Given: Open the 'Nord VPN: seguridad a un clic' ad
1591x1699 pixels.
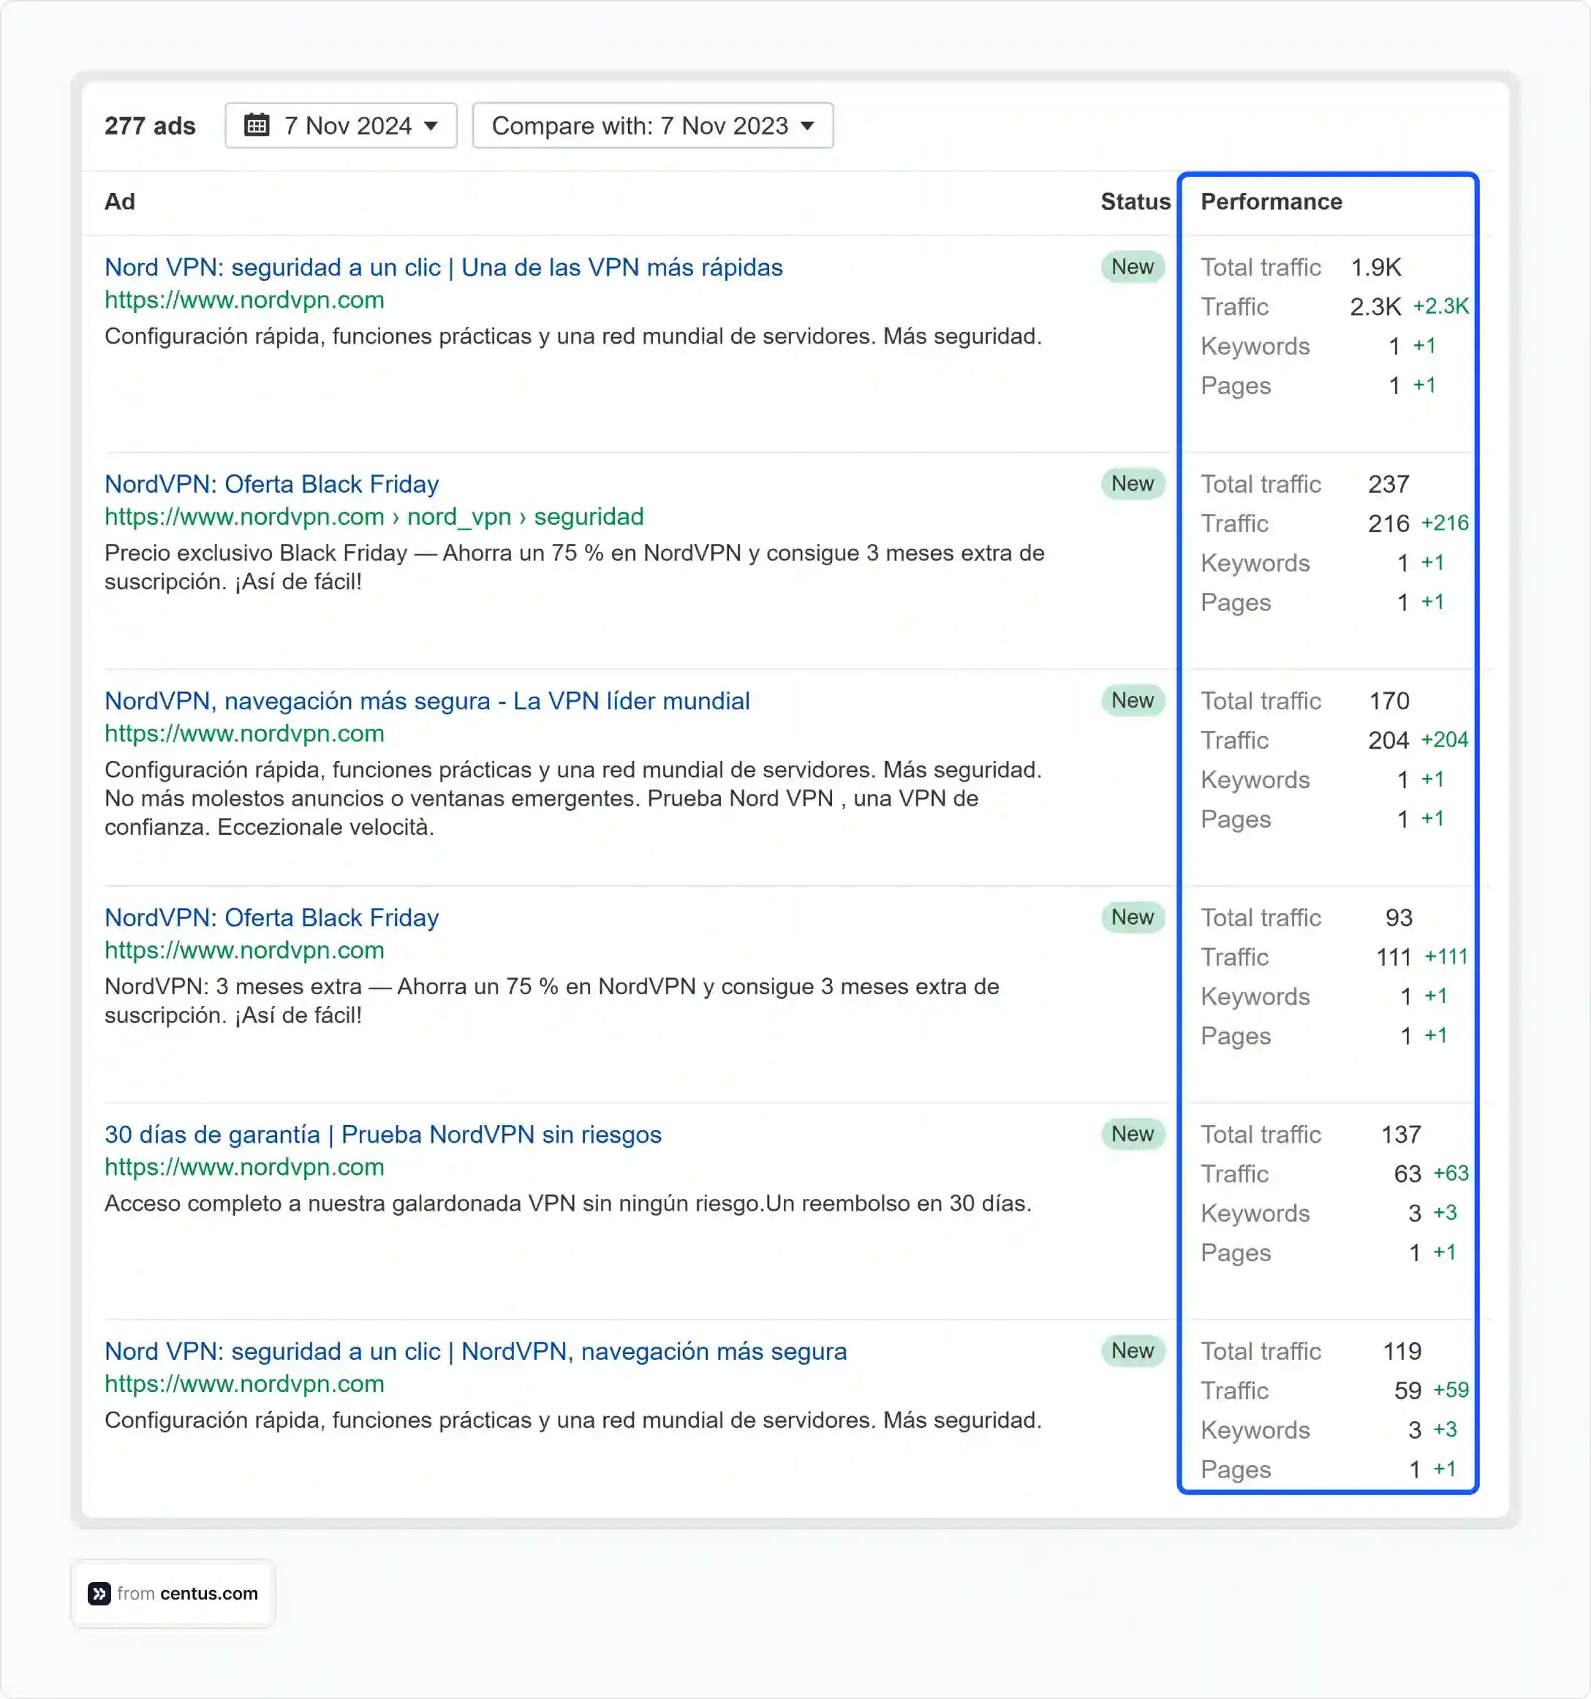Looking at the screenshot, I should coord(443,267).
